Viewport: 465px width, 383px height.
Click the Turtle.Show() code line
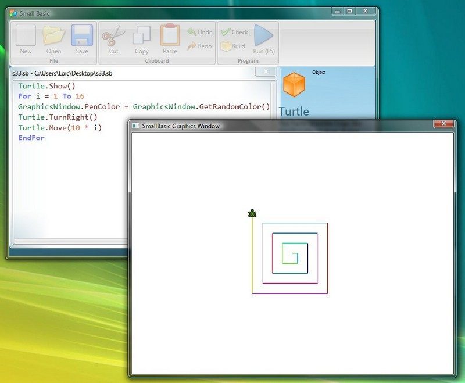(46, 86)
